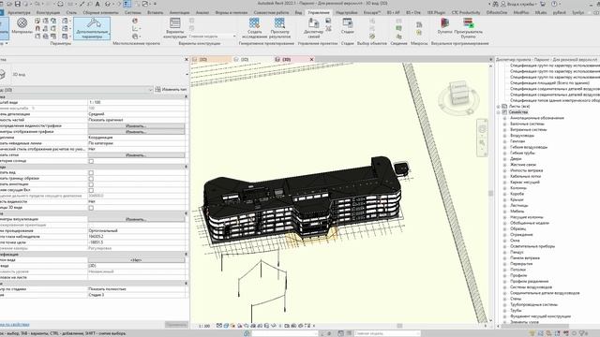Click the vertical scrollbar of the 3D view
The height and width of the screenshot is (337, 600).
tap(491, 194)
